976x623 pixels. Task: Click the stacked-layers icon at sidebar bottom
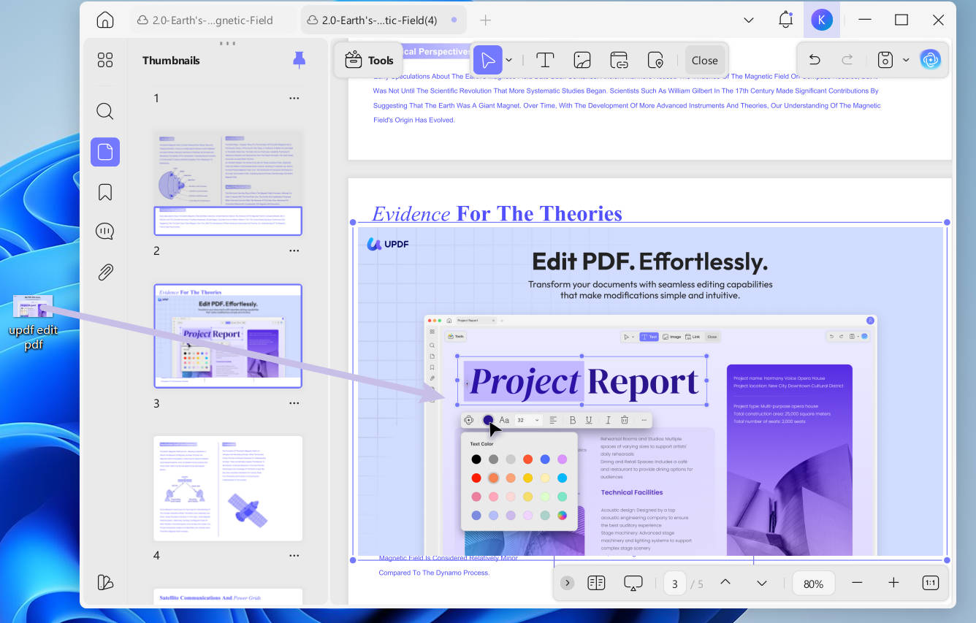[x=105, y=582]
